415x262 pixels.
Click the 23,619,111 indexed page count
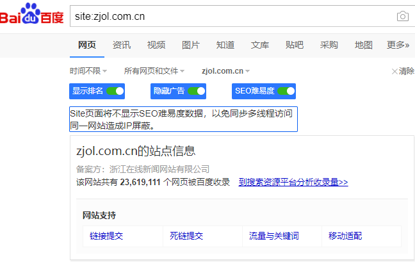tap(140, 182)
